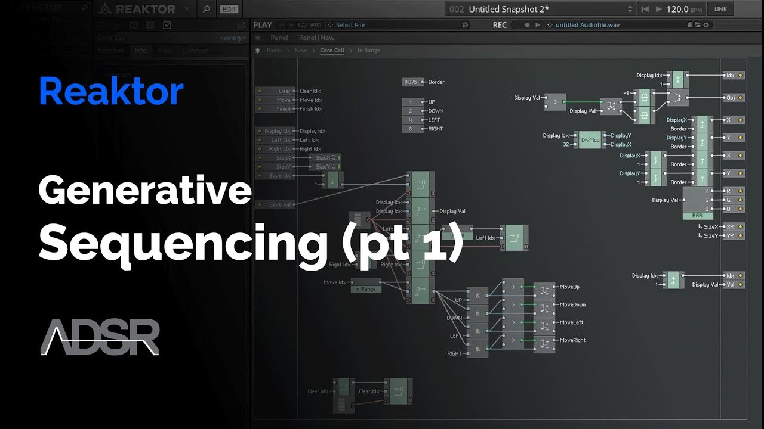
Task: Select the Save Val input port
Action: click(276, 204)
